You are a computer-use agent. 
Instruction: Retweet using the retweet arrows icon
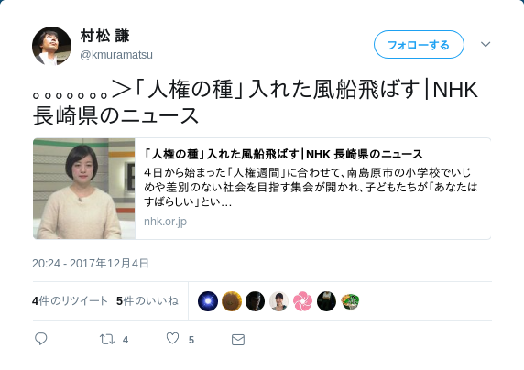click(107, 339)
